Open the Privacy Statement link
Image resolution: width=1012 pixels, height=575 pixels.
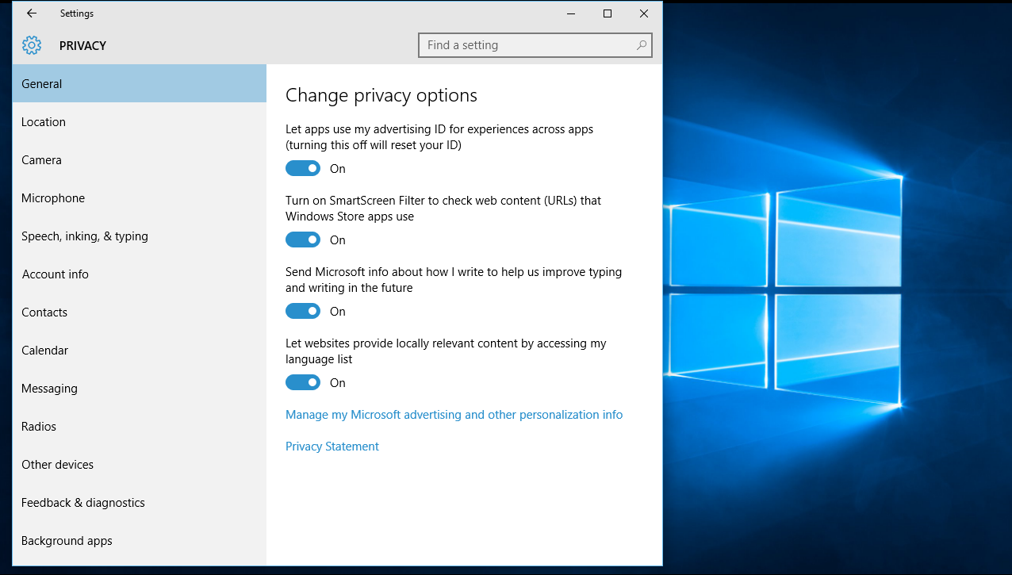point(332,446)
